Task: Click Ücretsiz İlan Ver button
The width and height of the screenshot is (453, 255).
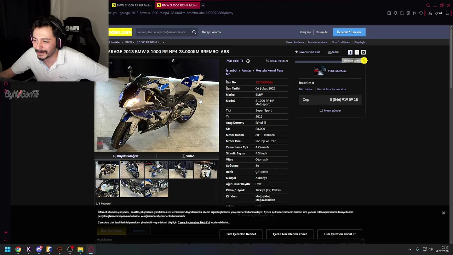Action: tap(349, 32)
